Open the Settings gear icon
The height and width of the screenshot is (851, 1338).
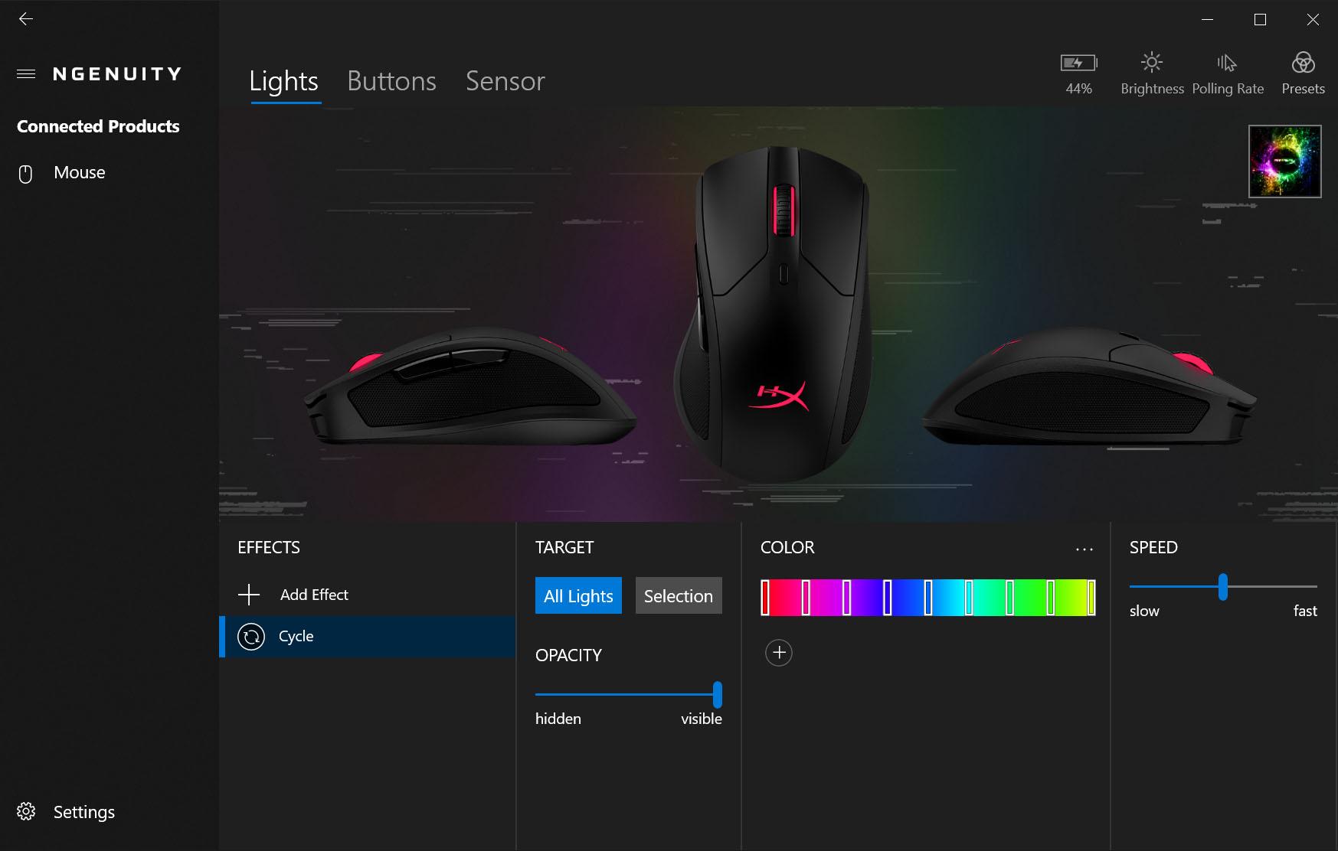[x=26, y=811]
